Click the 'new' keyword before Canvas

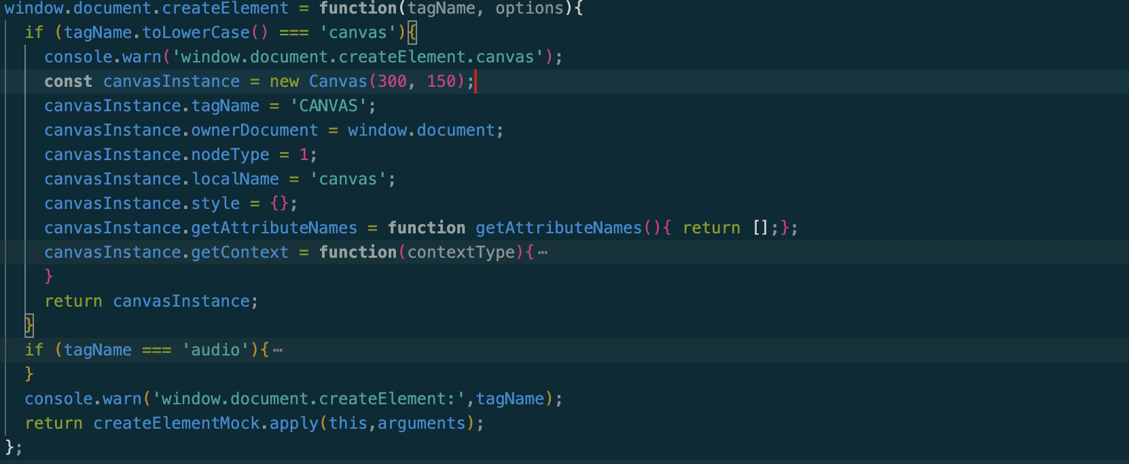(284, 81)
